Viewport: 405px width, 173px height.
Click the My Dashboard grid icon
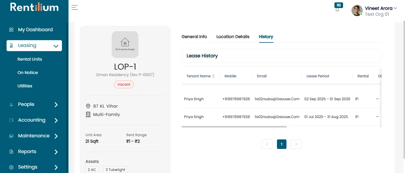coord(11,30)
